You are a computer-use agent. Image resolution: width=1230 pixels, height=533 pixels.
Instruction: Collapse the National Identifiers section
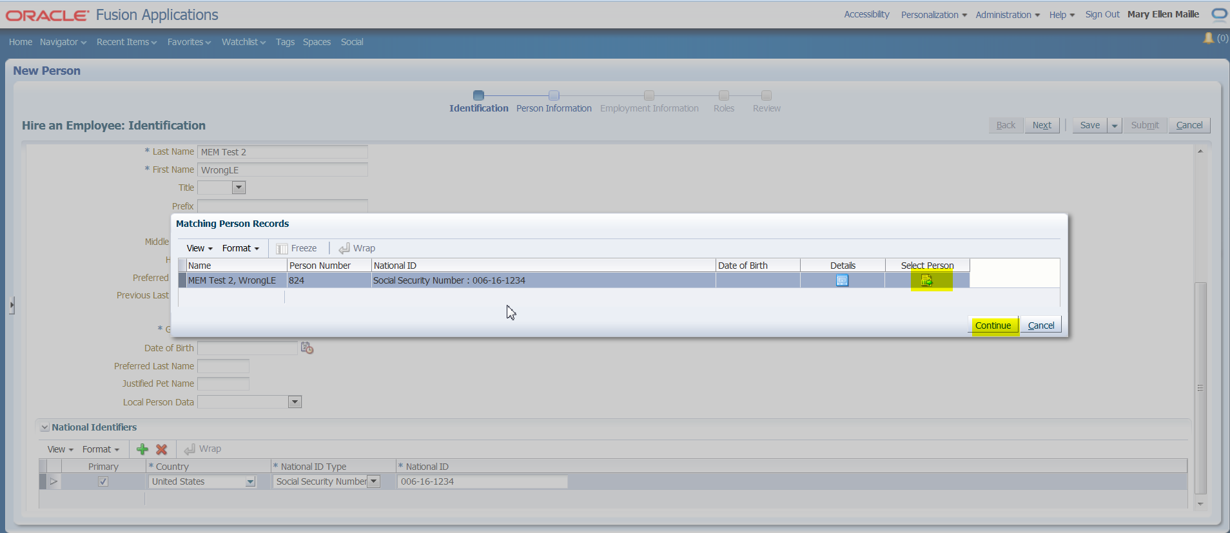[x=44, y=427]
